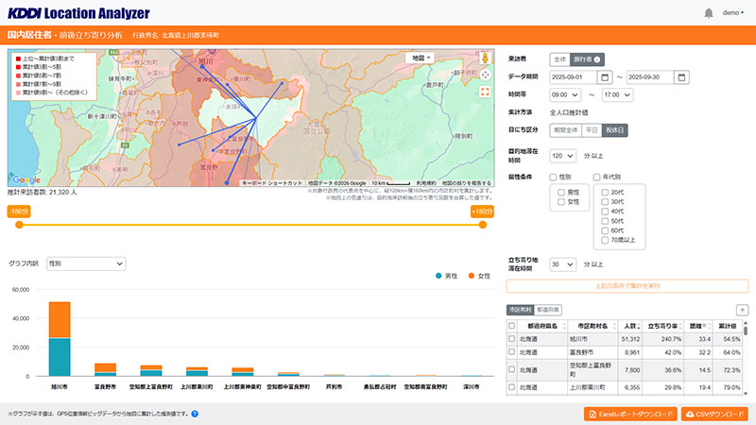Click the help question mark icon in footer
Viewport: 756px width, 425px height.
[195, 414]
